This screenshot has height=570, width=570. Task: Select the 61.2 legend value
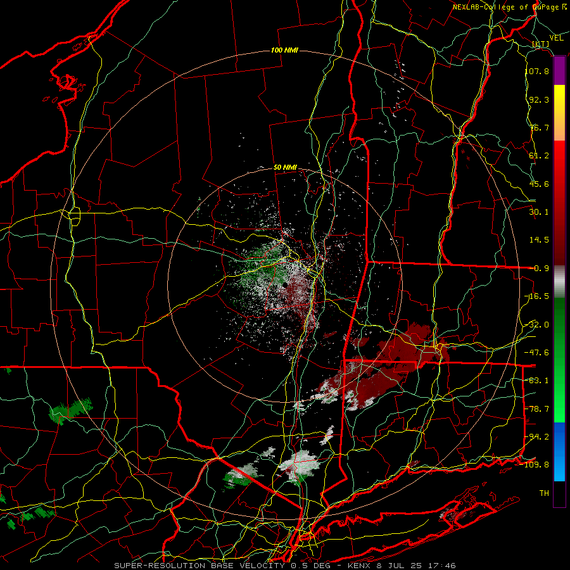click(539, 156)
